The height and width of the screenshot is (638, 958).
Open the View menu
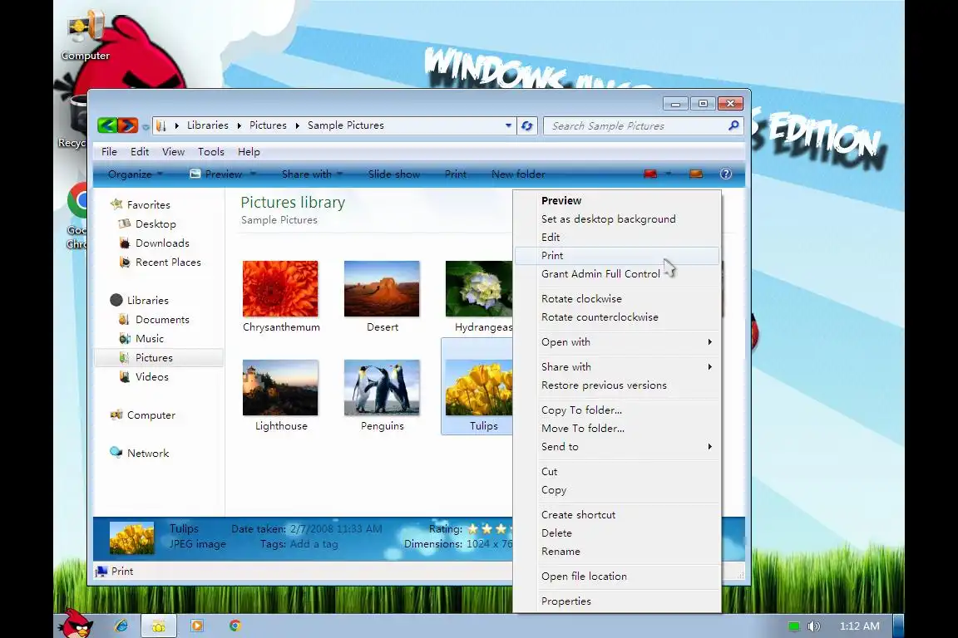[173, 151]
